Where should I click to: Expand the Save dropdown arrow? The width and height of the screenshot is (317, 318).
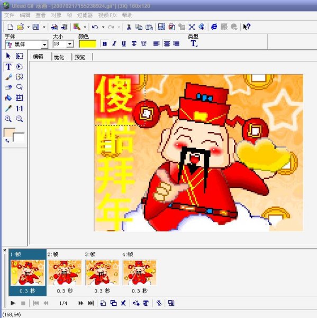click(x=44, y=27)
